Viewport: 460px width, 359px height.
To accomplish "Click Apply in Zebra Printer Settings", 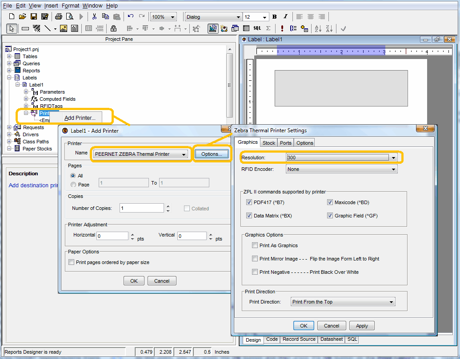I will point(362,326).
